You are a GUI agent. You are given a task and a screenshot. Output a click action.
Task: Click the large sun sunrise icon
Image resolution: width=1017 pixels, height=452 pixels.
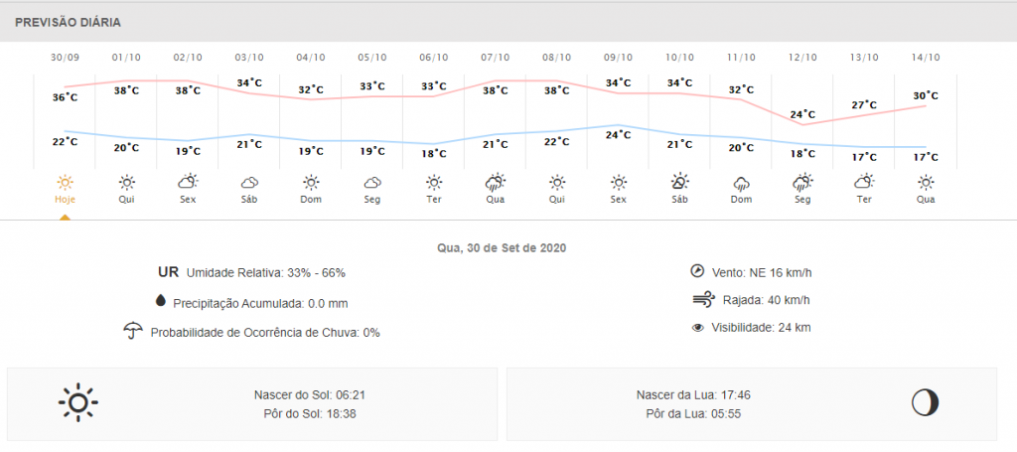78,402
